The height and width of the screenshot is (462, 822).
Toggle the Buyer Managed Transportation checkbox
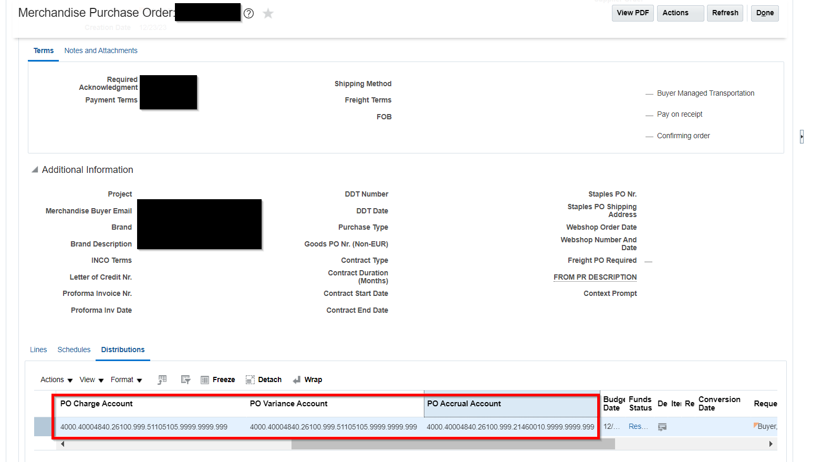649,93
